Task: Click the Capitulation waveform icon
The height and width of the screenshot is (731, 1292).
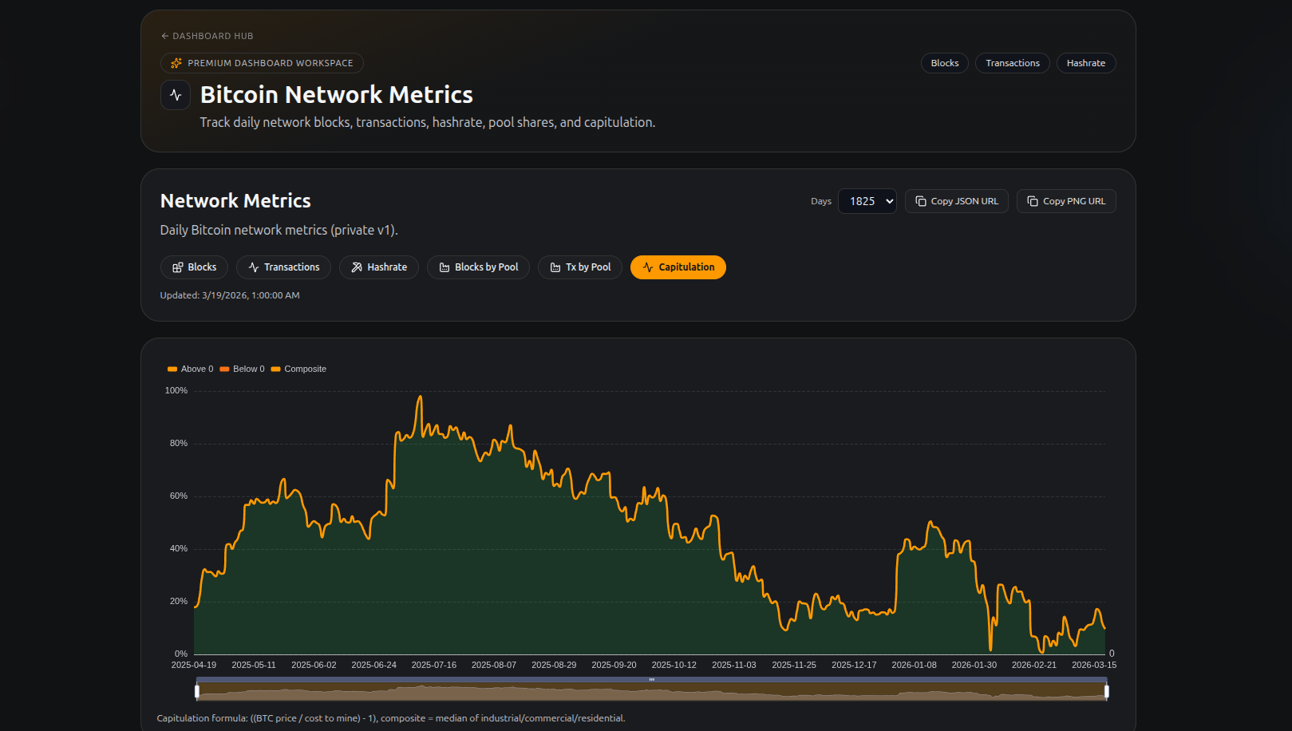Action: [647, 267]
